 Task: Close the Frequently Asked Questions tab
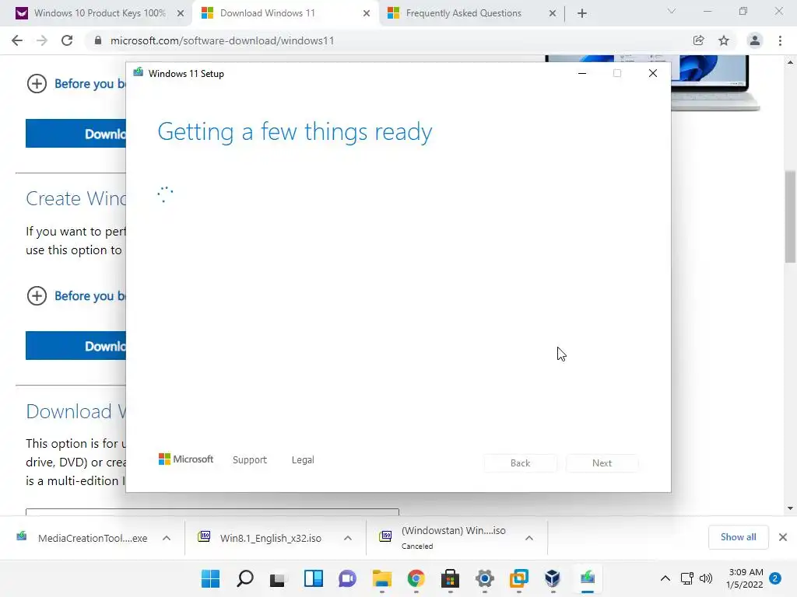coord(553,13)
